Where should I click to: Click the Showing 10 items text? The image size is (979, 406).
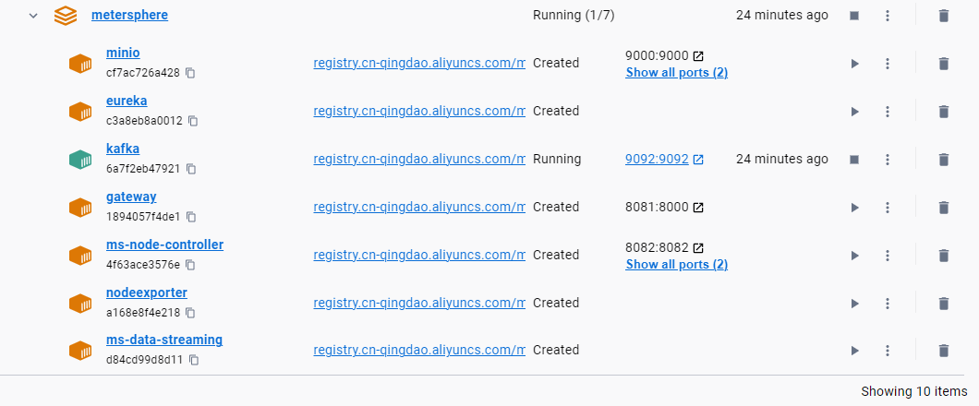coord(914,391)
